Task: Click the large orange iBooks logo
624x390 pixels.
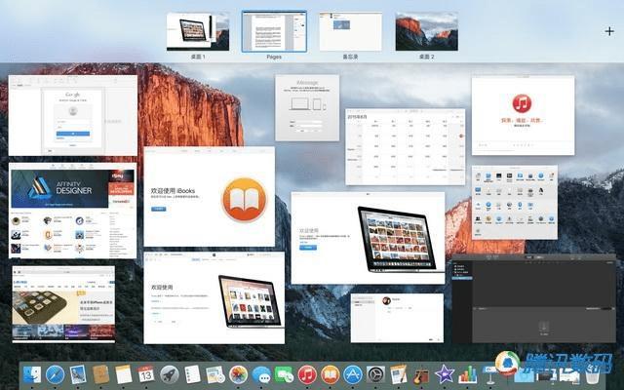Action: (244, 200)
